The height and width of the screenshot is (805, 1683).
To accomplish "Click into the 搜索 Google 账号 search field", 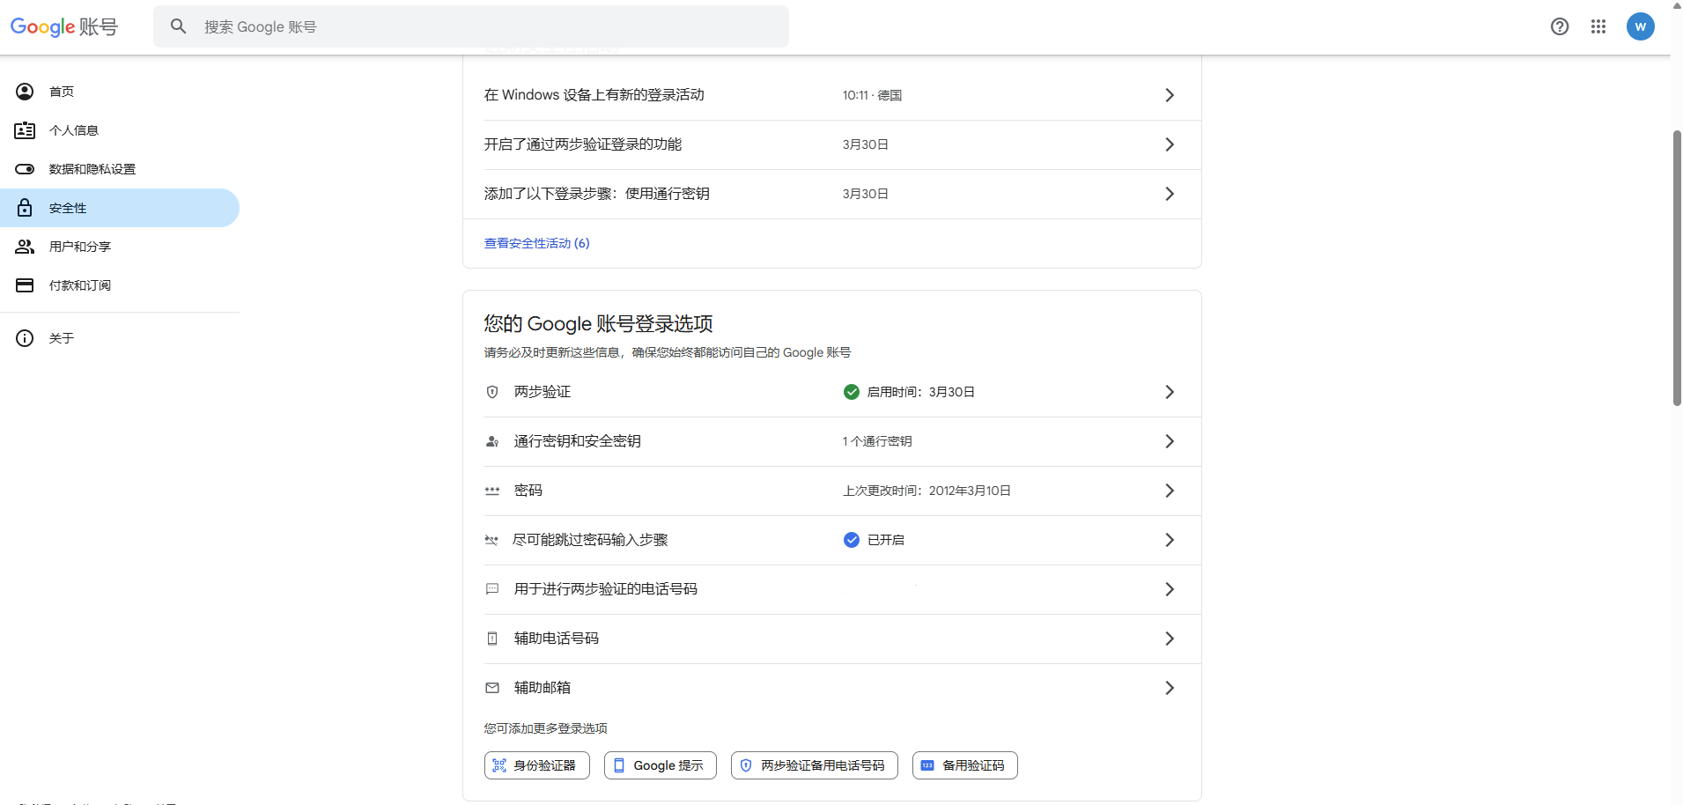I will (x=484, y=26).
